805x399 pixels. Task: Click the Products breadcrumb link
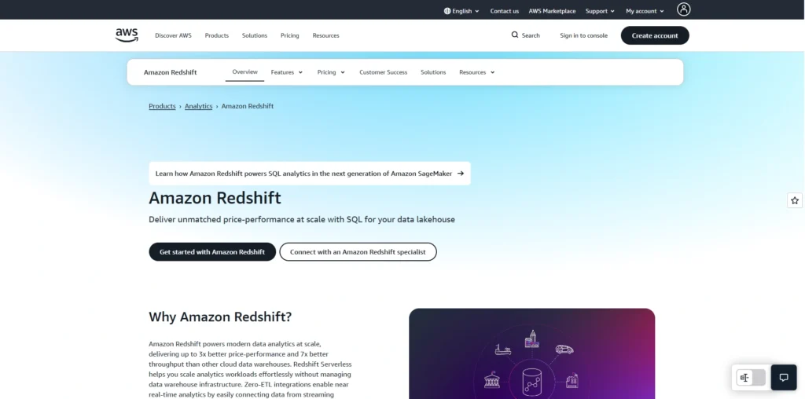[162, 106]
